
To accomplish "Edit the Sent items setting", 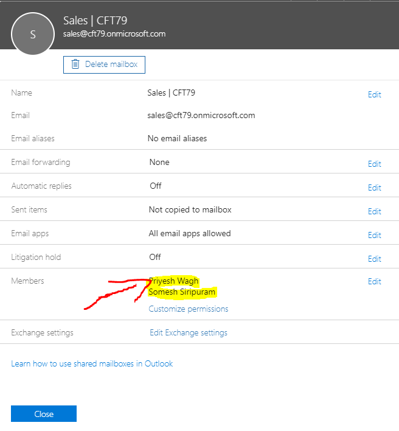I will pos(374,211).
